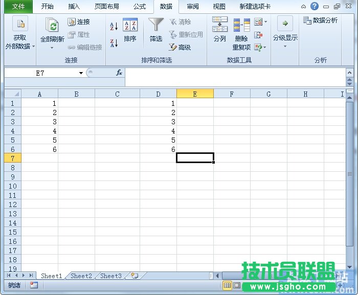Click the 分列 (Text to Columns) icon

220,30
